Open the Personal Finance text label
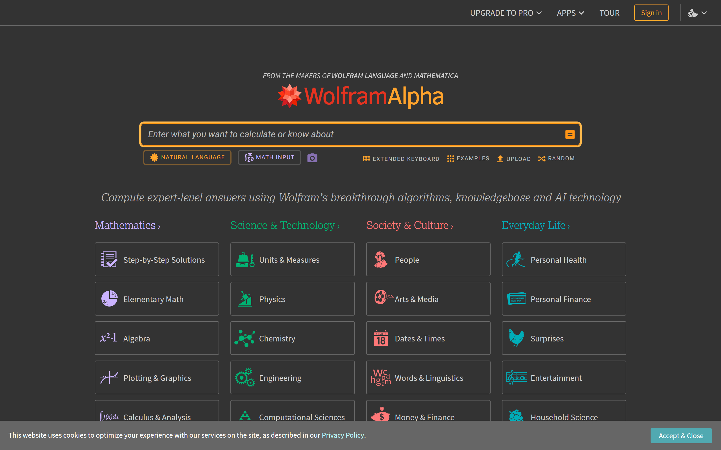Viewport: 721px width, 450px height. [561, 299]
